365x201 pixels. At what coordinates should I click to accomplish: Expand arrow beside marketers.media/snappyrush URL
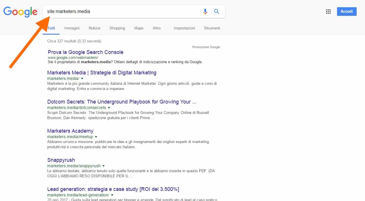104,166
